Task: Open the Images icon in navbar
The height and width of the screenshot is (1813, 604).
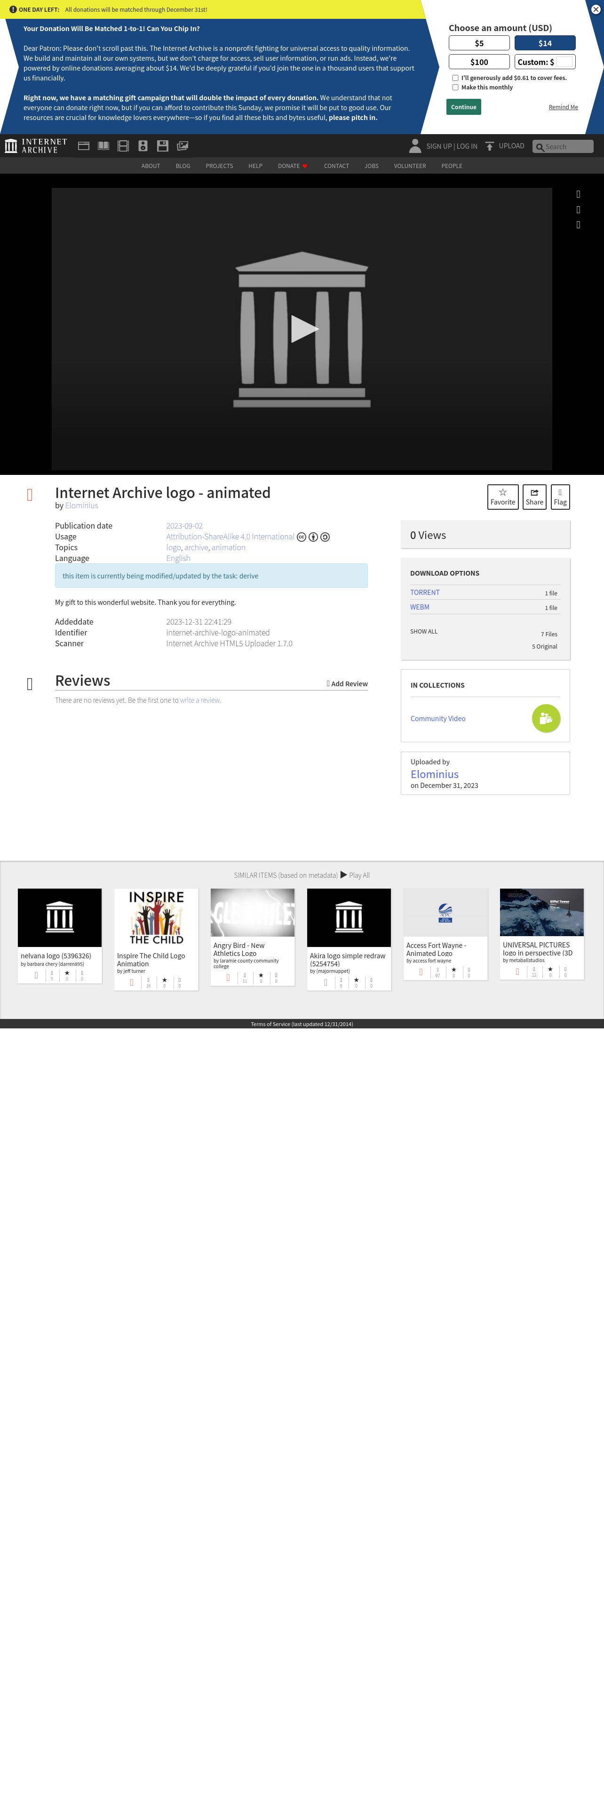Action: point(182,146)
